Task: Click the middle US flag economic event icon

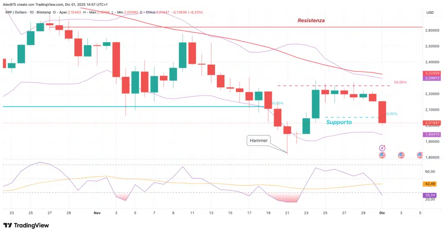Action: coord(401,155)
